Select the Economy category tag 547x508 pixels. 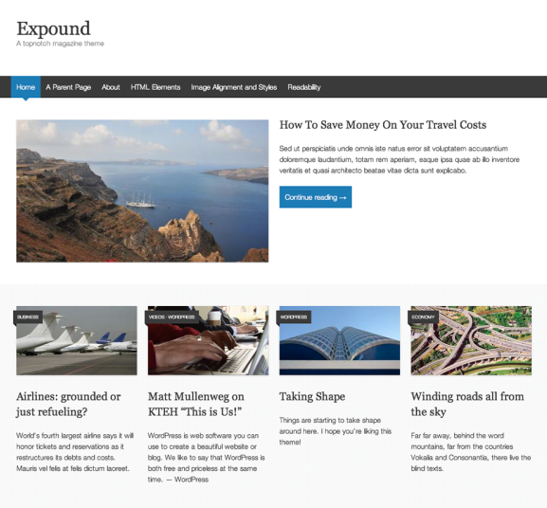423,317
